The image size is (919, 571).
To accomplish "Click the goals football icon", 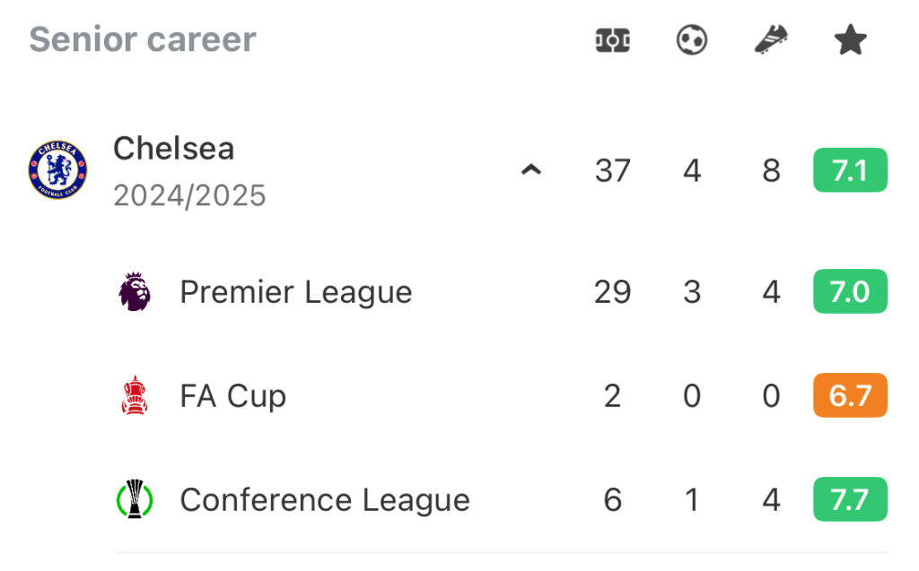I will (x=692, y=39).
